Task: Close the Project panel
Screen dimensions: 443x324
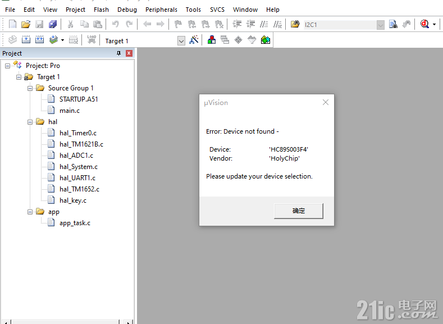Action: click(x=129, y=53)
